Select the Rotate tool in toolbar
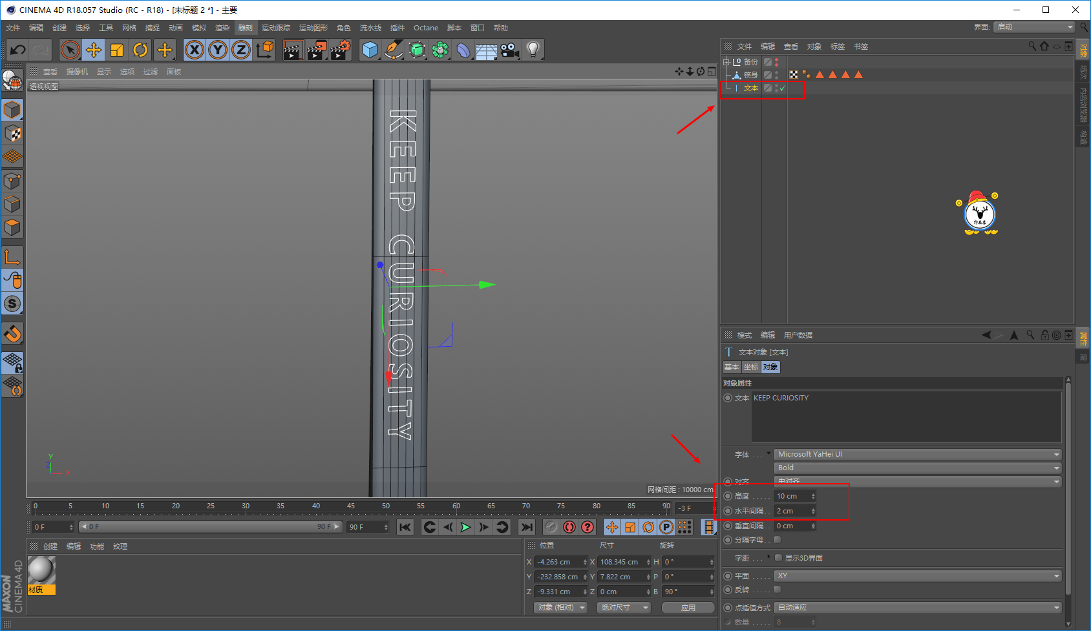 (x=140, y=50)
